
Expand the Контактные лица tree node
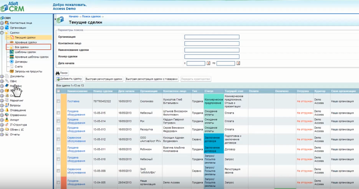coord(2,23)
